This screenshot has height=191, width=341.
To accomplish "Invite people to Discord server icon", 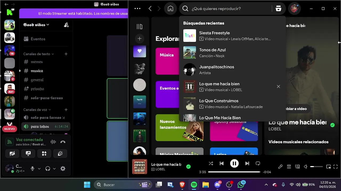I will (x=66, y=25).
